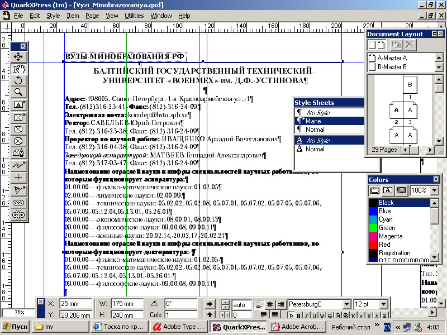Click kerning stepper arrows next to 0

click(x=225, y=315)
